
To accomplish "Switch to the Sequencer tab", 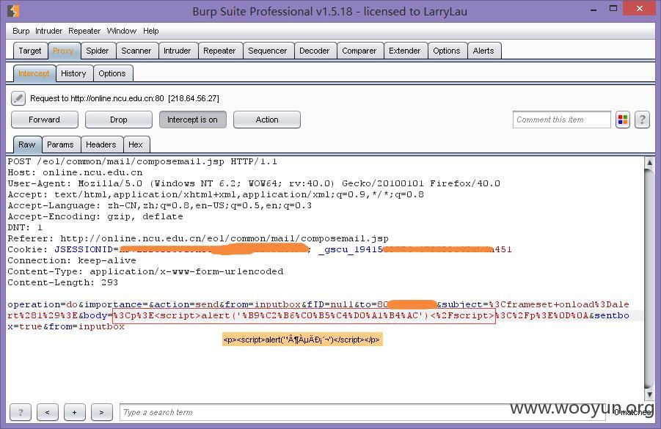I will click(x=267, y=51).
